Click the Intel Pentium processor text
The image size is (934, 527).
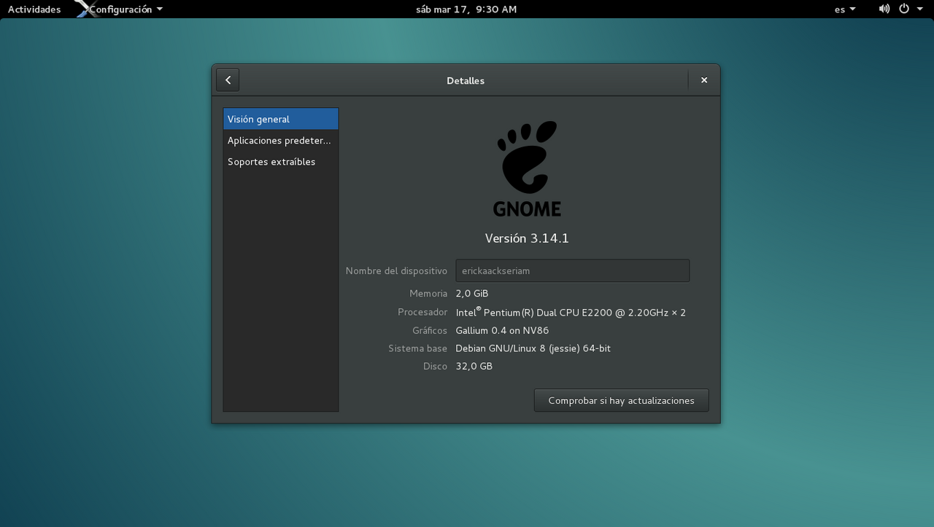(x=571, y=312)
